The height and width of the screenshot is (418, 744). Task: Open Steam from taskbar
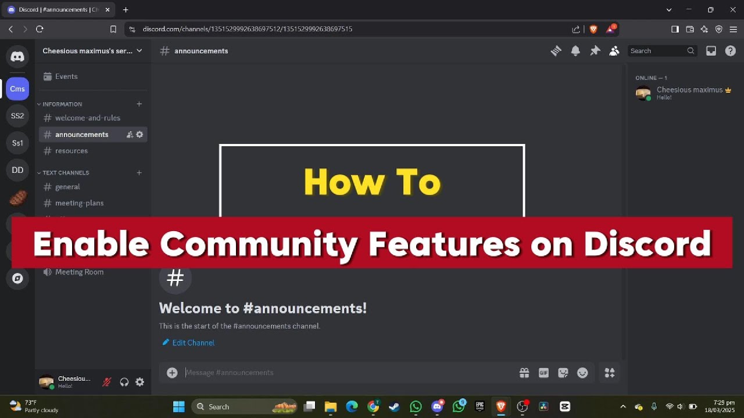[395, 406]
